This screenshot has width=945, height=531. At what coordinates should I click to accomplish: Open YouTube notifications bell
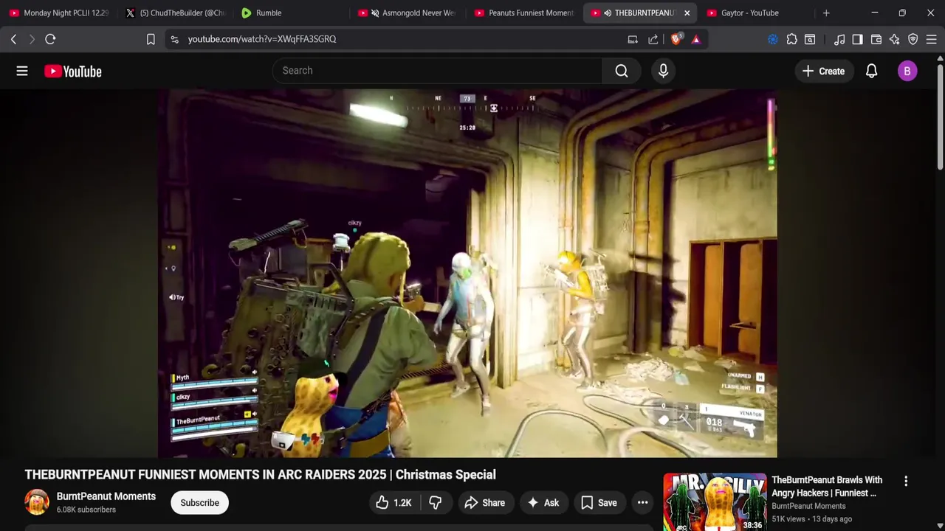(871, 71)
